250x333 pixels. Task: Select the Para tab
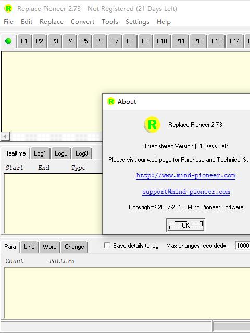tap(10, 247)
